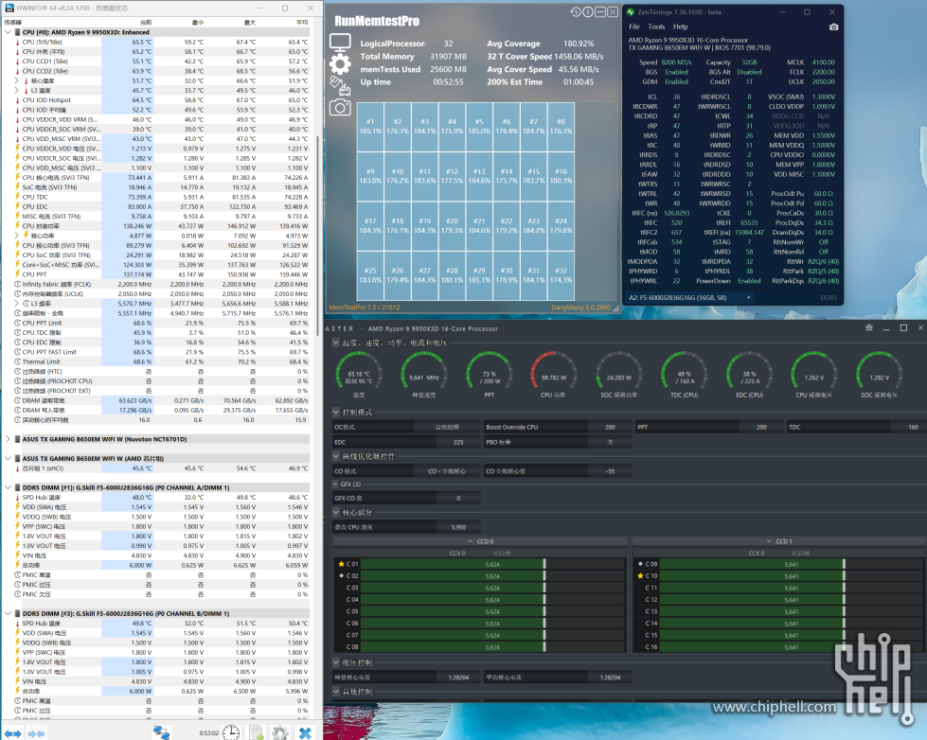Open ZenTimings File menu

634,26
